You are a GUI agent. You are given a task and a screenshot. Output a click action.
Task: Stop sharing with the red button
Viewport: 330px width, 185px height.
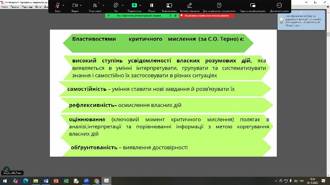[205, 16]
